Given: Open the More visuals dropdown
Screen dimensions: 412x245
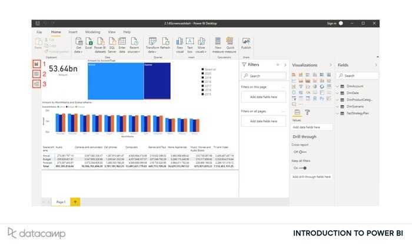Looking at the screenshot, I should 201,45.
